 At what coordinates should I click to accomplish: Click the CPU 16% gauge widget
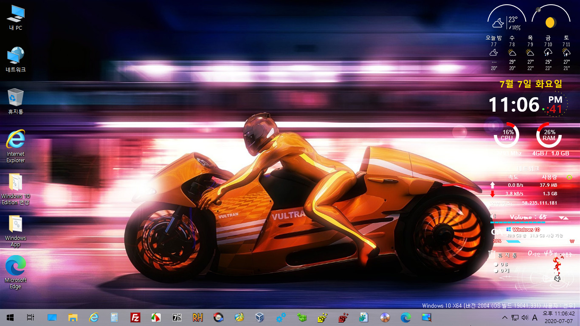[x=507, y=135]
